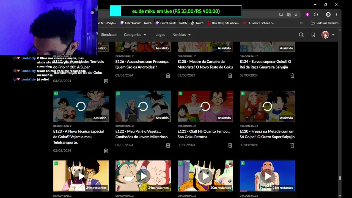Image resolution: width=352 pixels, height=198 pixels.
Task: Open the Crunchyroll search icon
Action: 301,35
